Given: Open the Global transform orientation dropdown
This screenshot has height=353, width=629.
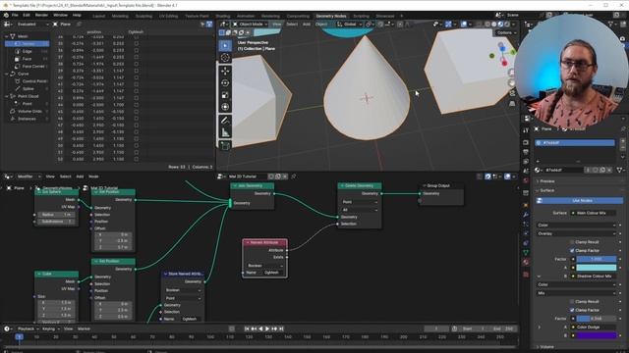Looking at the screenshot, I should coord(349,24).
